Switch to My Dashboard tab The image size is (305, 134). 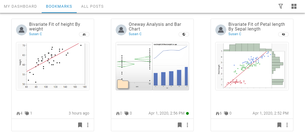tap(20, 6)
